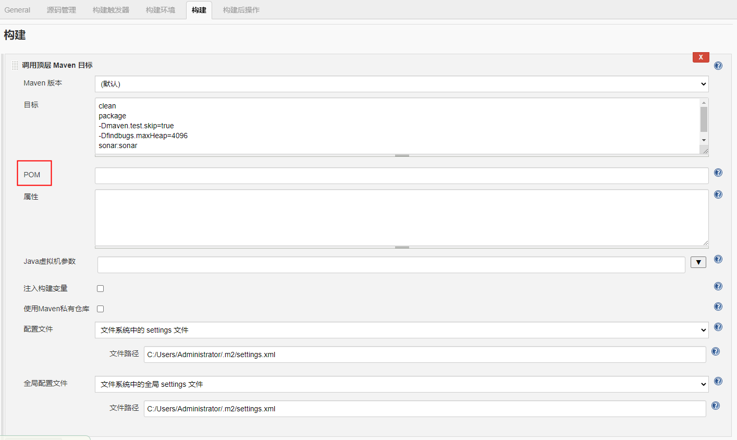Switch to the General tab
Viewport: 737px width, 440px height.
pyautogui.click(x=17, y=10)
